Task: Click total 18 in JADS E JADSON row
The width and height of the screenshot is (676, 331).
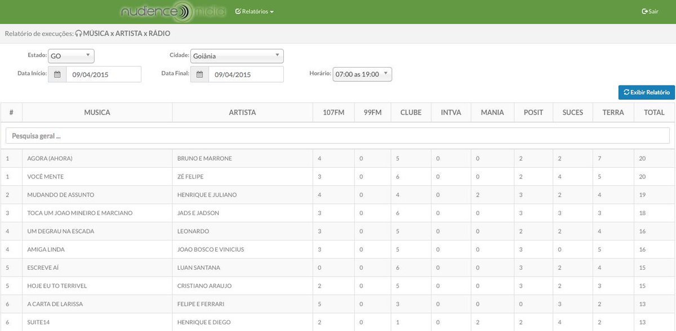Action: tap(642, 213)
